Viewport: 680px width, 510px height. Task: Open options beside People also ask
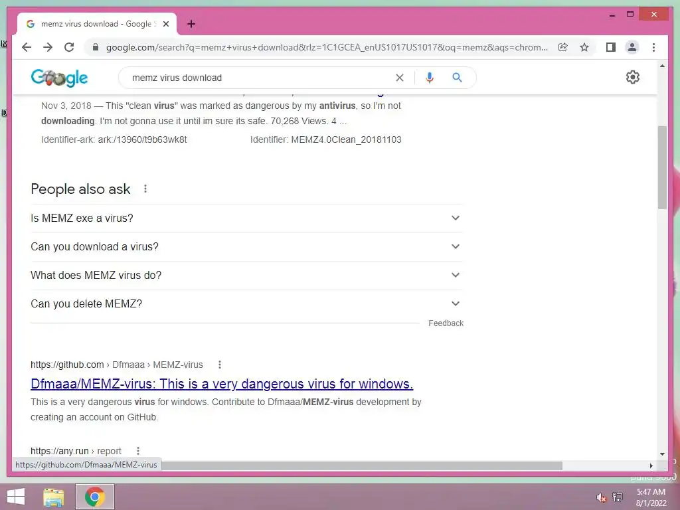(145, 189)
